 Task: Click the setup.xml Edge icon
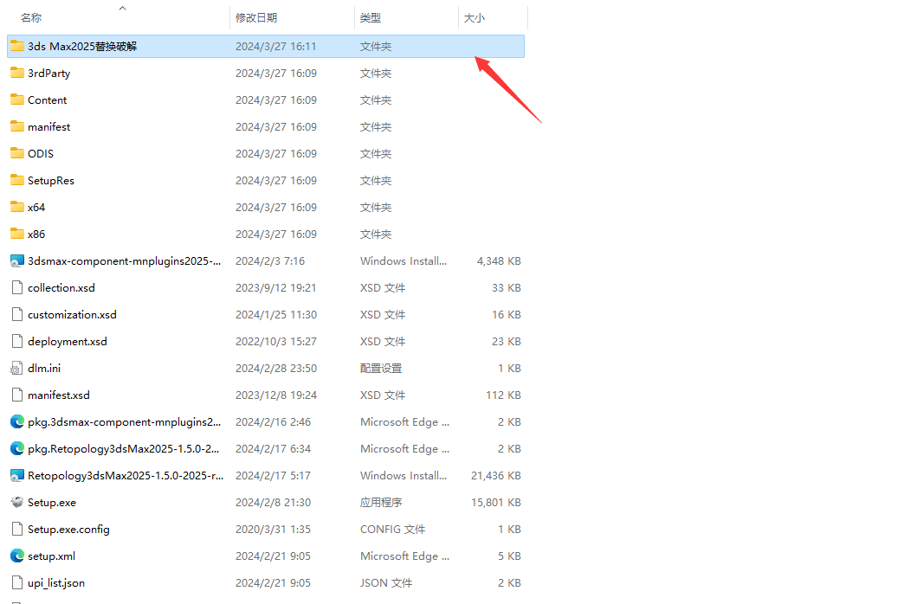[x=17, y=556]
